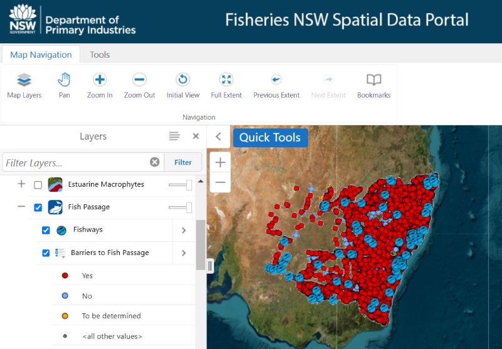
Task: Open the Layers panel menu icon
Action: 174,136
